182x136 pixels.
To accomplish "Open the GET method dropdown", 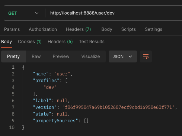I will pos(23,13).
